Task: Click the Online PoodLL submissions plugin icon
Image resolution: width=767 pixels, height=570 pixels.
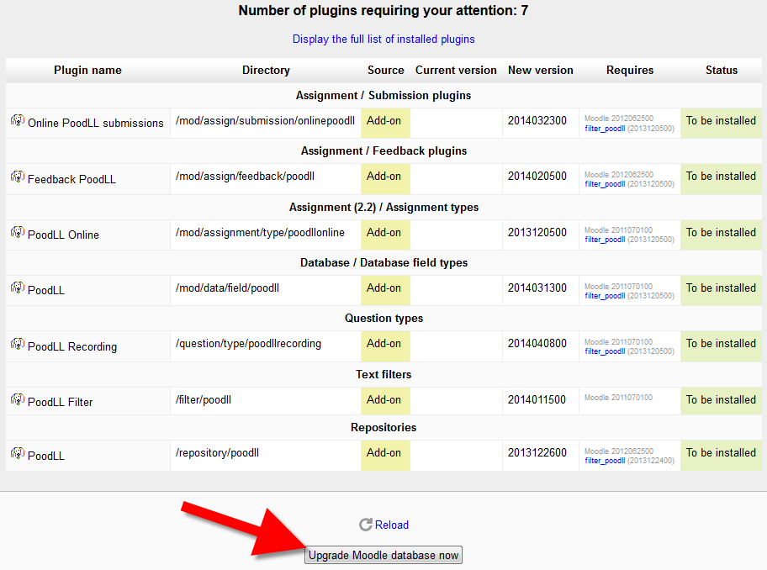Action: tap(17, 121)
